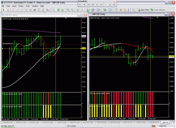Select the Cursor arrow tool
Viewport: 176px width, 128px height.
pos(4,10)
